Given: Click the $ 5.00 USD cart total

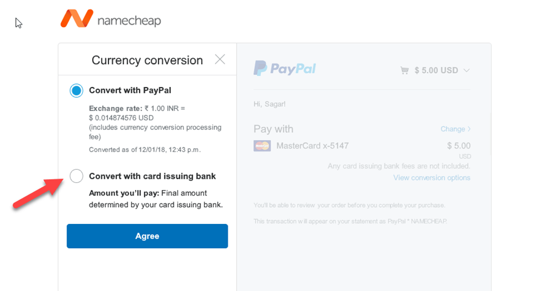Looking at the screenshot, I should click(x=436, y=70).
